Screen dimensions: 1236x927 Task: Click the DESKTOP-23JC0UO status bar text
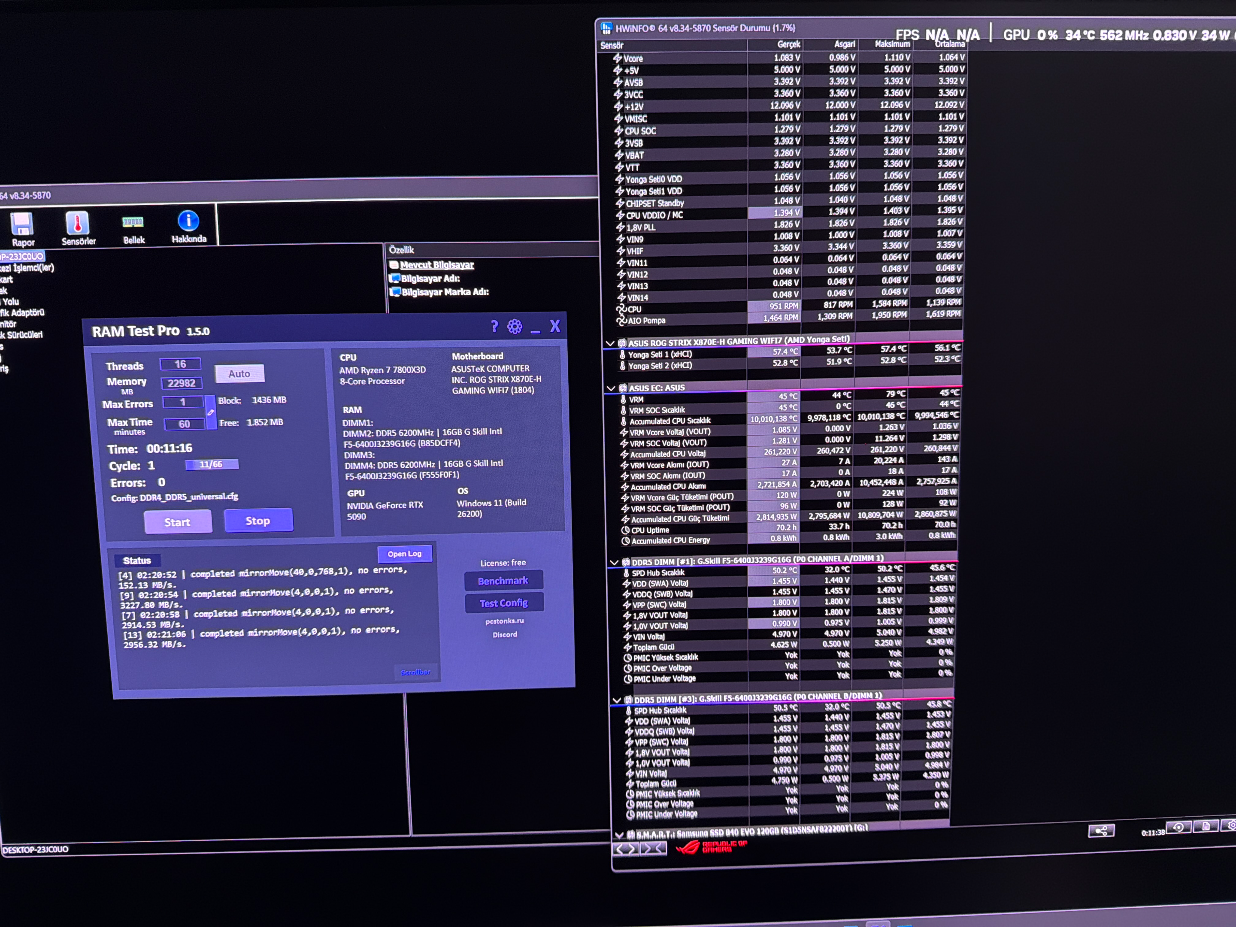click(36, 850)
